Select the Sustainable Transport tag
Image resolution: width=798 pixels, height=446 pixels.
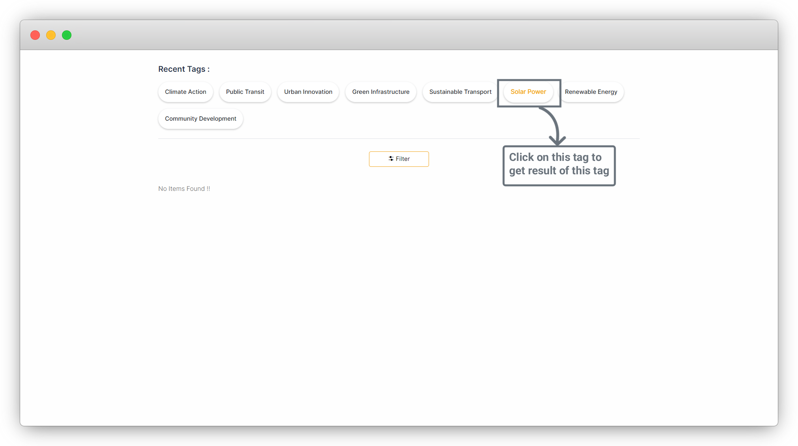pos(460,92)
